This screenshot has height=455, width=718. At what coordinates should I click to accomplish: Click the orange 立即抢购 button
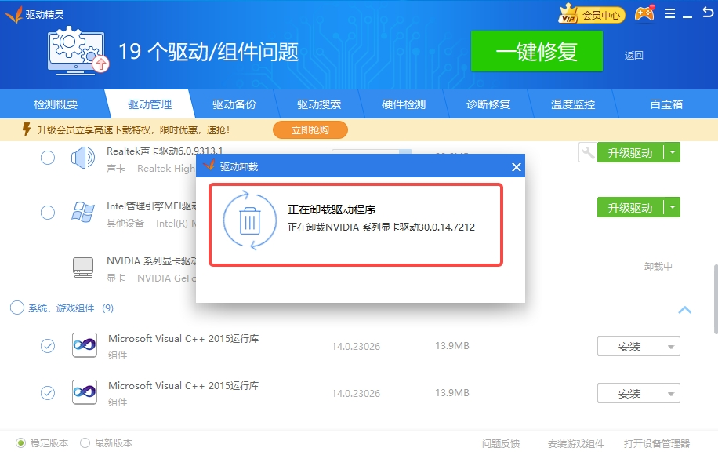pos(310,130)
